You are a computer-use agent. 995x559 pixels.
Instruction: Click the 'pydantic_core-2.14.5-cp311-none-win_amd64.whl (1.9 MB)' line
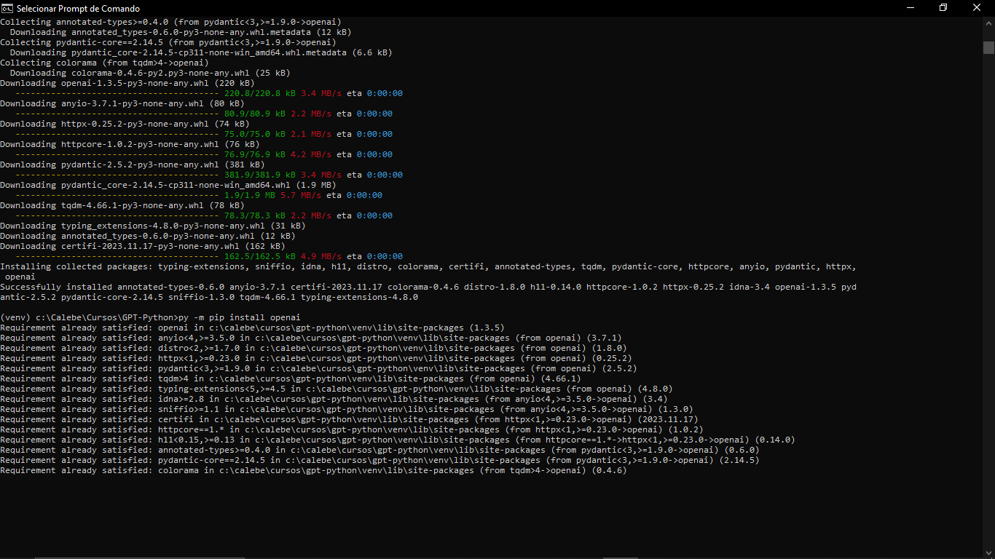[x=168, y=185]
